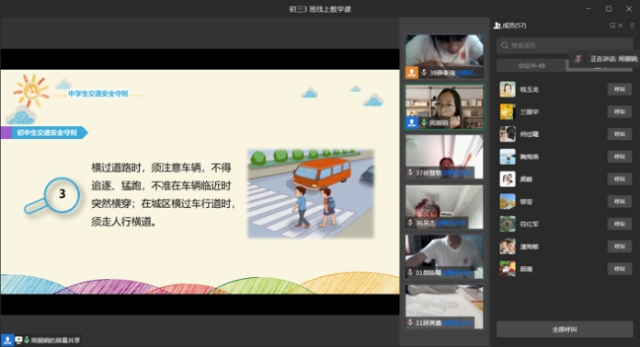Select the 37 participant video thumbnail

point(444,157)
